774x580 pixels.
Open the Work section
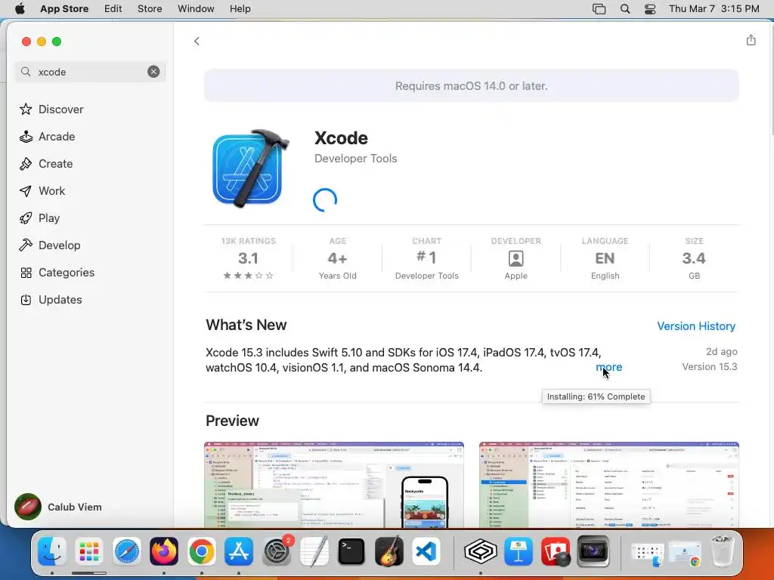42,191
